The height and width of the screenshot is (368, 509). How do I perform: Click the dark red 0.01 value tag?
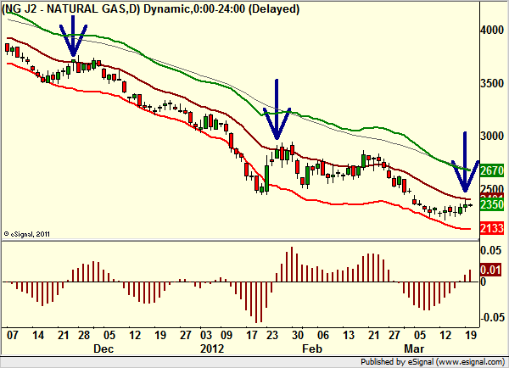(x=490, y=270)
